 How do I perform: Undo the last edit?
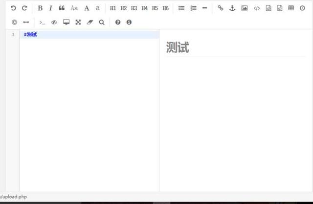tap(13, 8)
